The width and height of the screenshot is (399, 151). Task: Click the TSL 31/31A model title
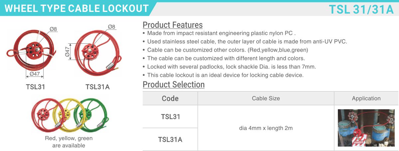pyautogui.click(x=361, y=9)
